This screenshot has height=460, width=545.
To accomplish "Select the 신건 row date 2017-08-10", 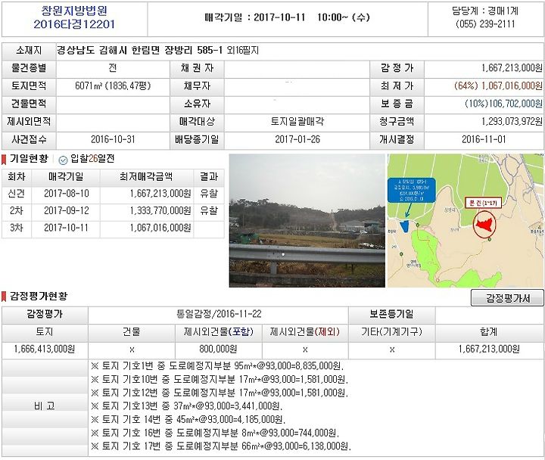I will tap(66, 193).
